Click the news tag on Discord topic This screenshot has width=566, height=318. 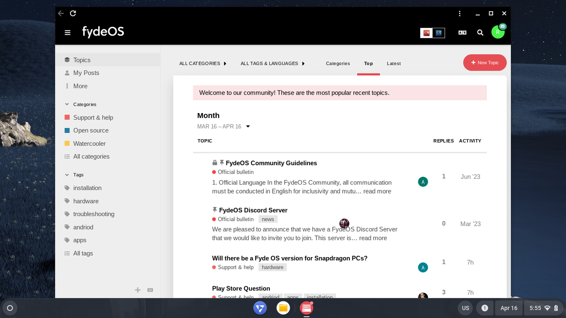point(268,220)
